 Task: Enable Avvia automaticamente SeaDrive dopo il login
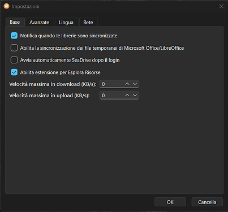coord(14,60)
